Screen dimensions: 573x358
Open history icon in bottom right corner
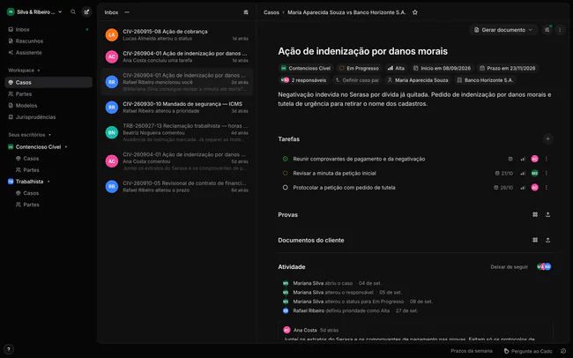[x=563, y=351]
